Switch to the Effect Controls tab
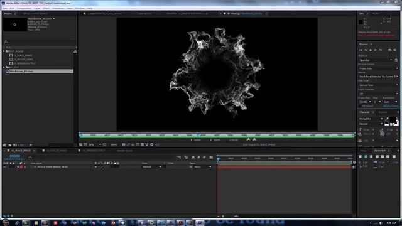Screen dimensions: 402x226 [35, 14]
